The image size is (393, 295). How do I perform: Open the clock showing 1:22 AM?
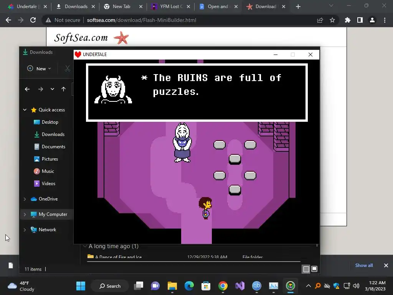[375, 286]
